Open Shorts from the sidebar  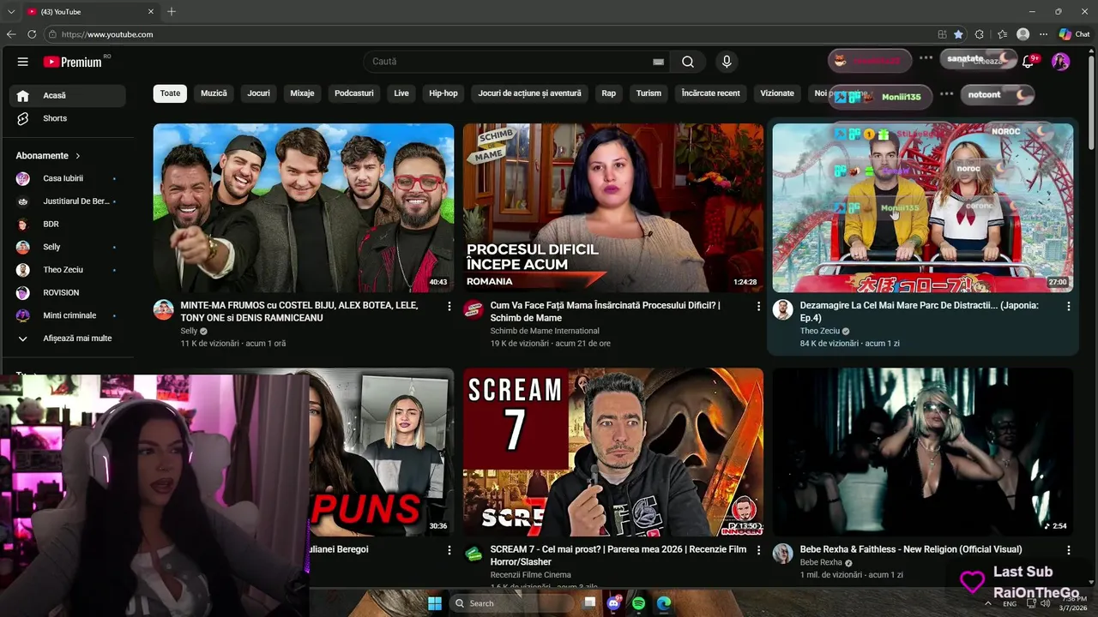(x=68, y=118)
